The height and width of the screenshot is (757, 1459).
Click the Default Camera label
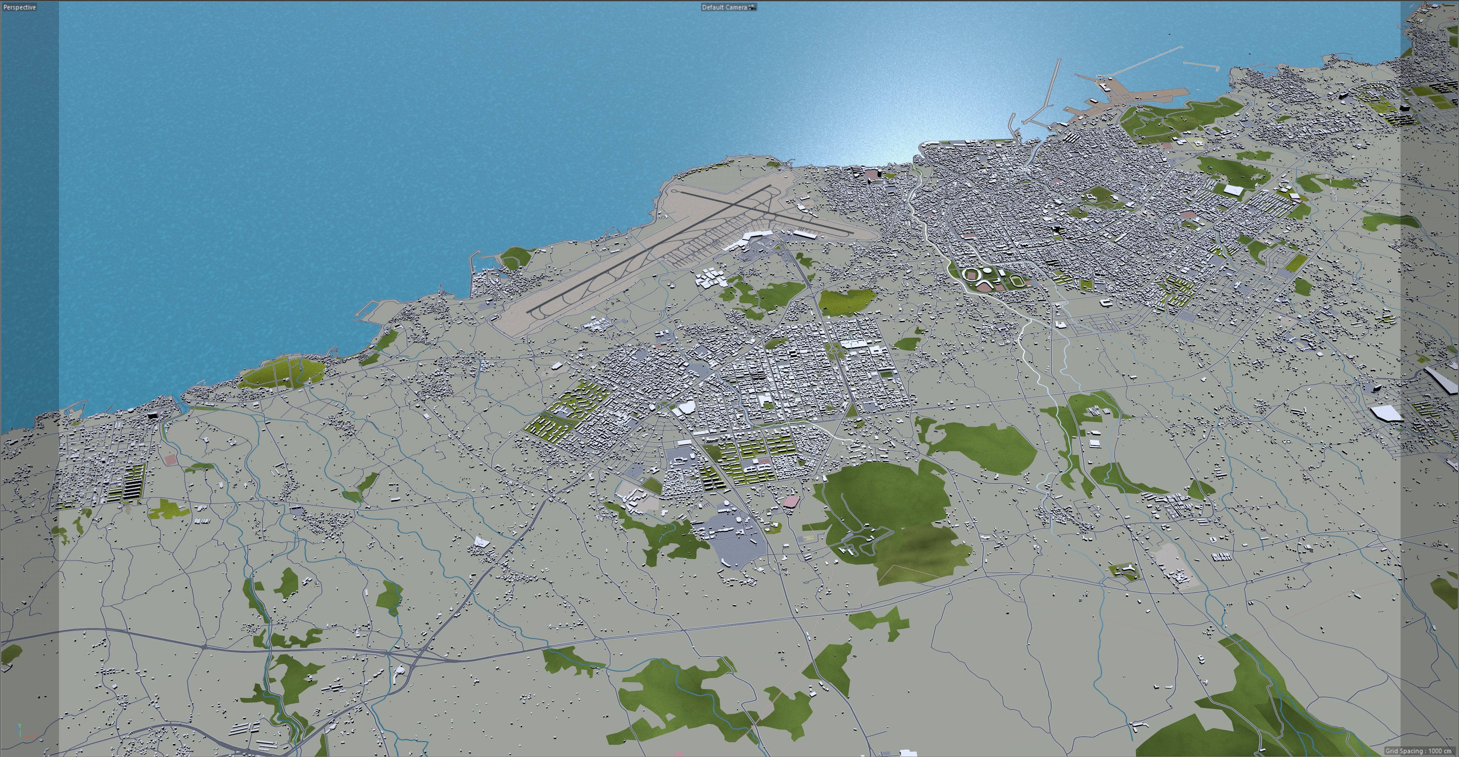(x=724, y=7)
